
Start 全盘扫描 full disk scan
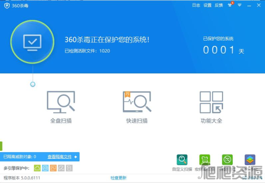point(61,108)
